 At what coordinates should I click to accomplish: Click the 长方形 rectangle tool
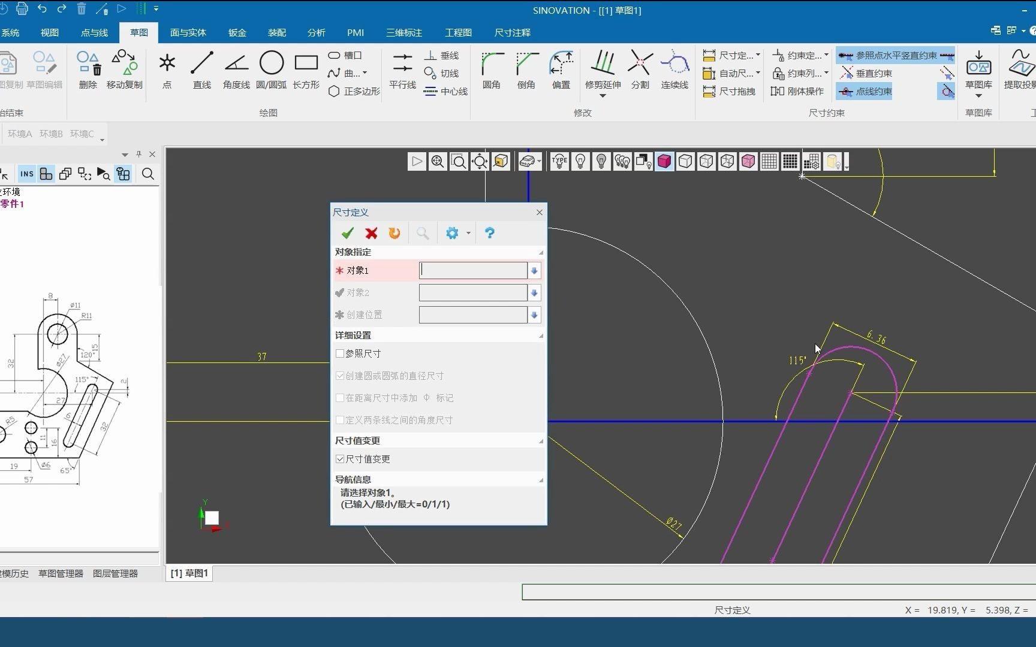[306, 69]
